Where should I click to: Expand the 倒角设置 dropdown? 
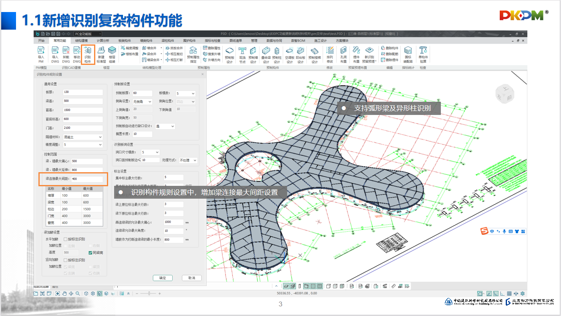tap(142, 102)
